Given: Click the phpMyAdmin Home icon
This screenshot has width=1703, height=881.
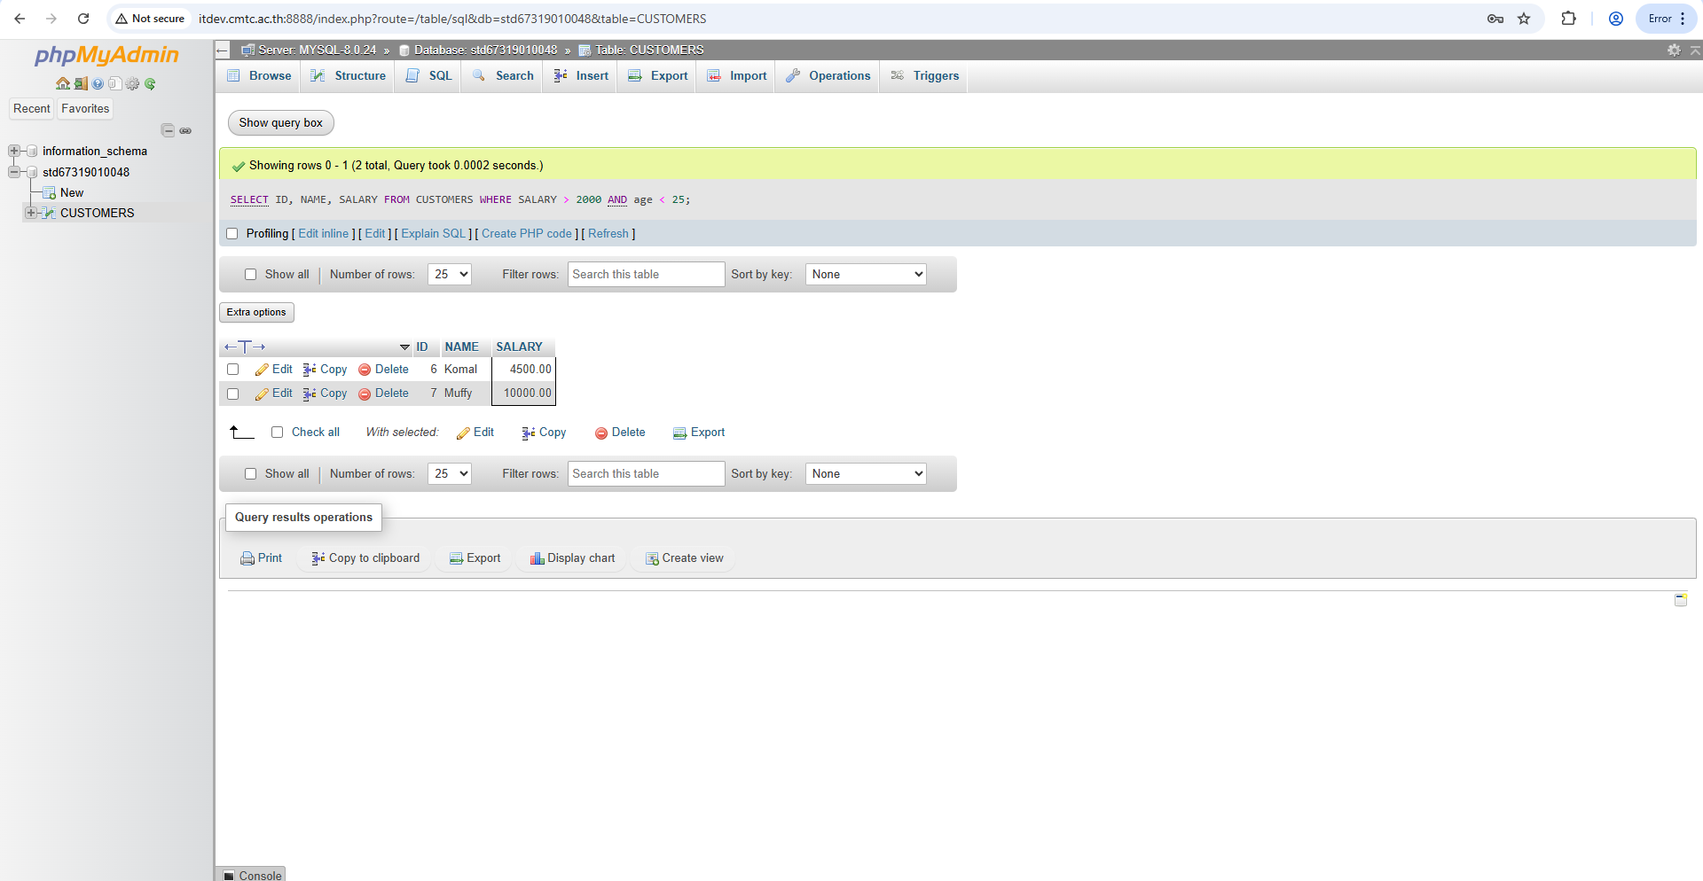Looking at the screenshot, I should pyautogui.click(x=62, y=83).
